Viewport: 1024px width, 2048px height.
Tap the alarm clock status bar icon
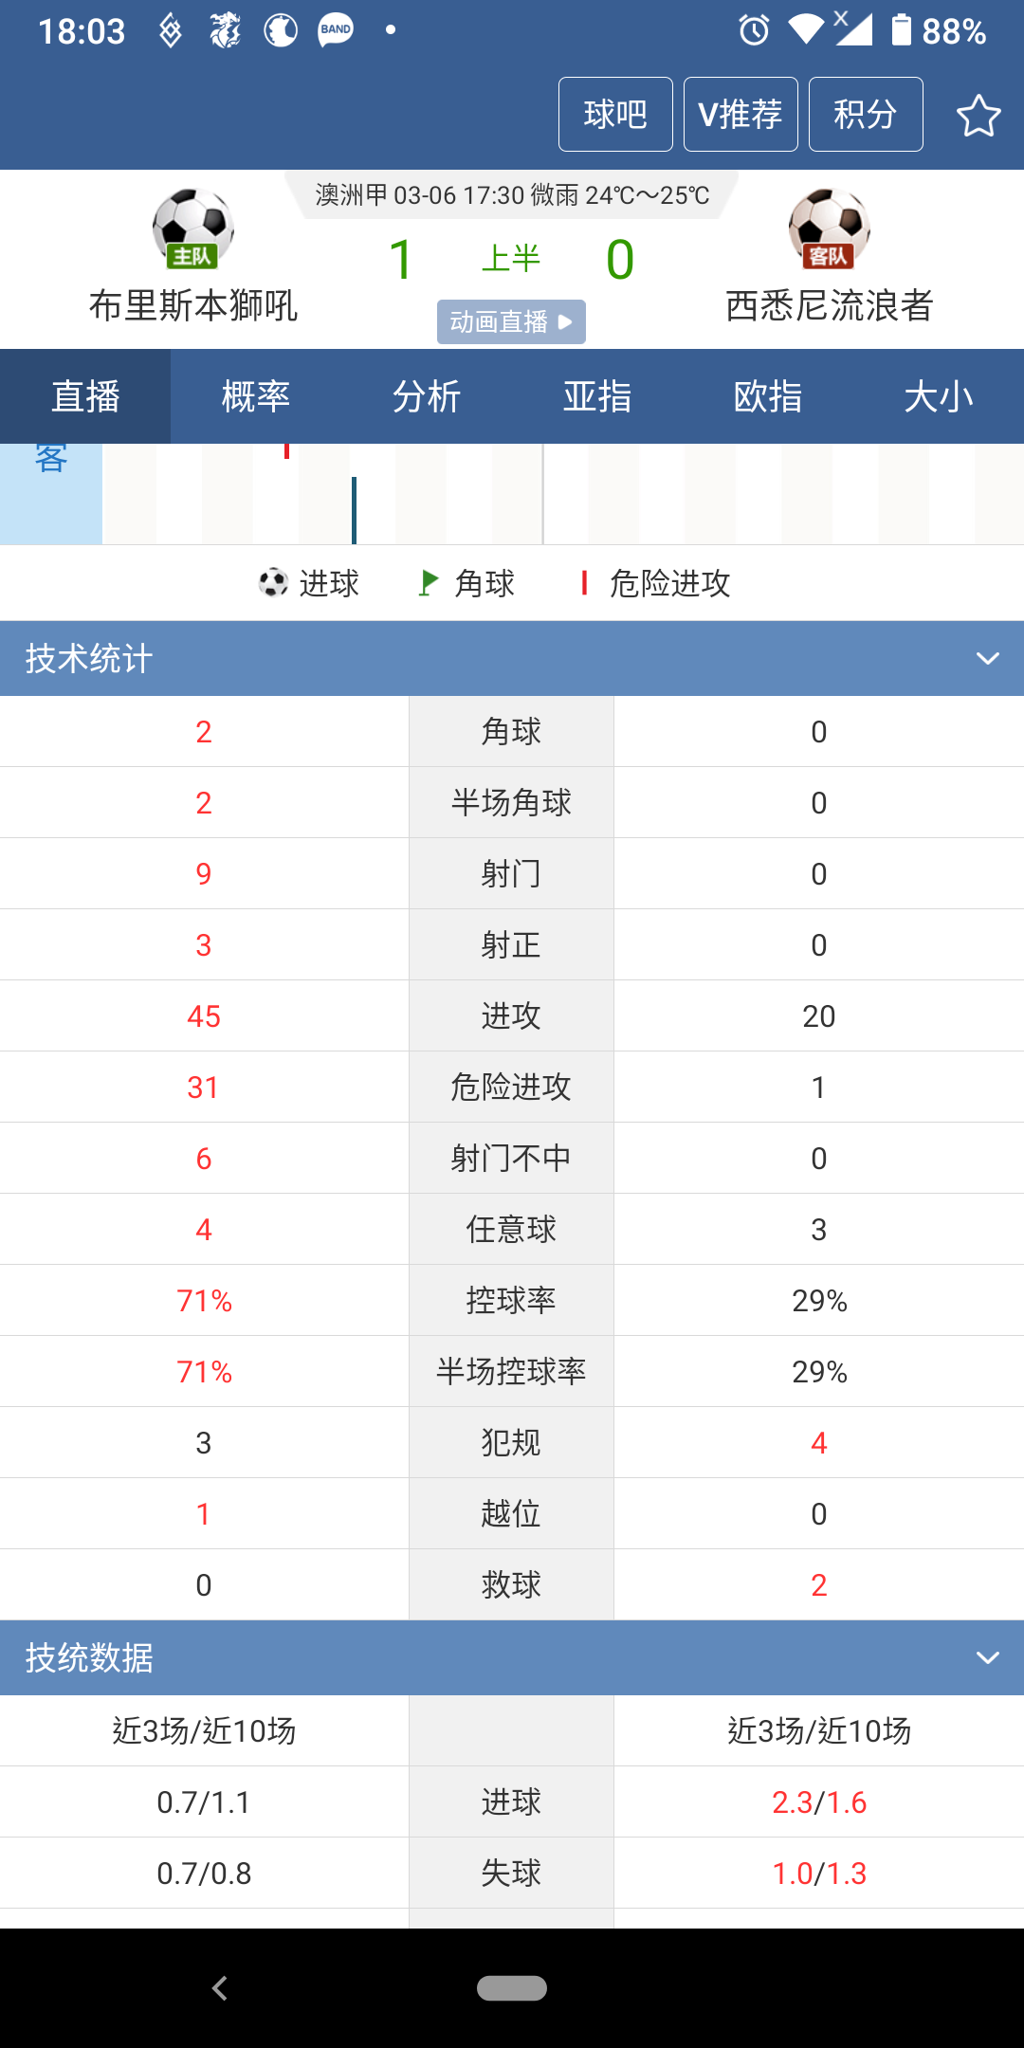(x=755, y=30)
